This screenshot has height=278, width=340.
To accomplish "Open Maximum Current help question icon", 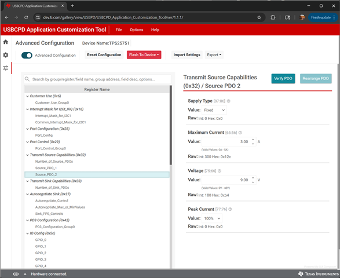I will (240, 133).
